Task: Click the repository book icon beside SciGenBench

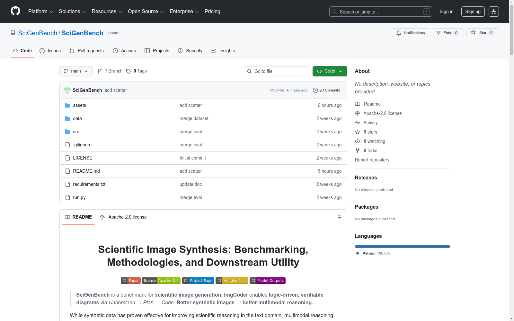Action: coord(13,33)
